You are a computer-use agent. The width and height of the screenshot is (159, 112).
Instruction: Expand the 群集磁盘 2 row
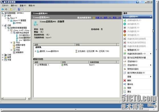coord(36,65)
